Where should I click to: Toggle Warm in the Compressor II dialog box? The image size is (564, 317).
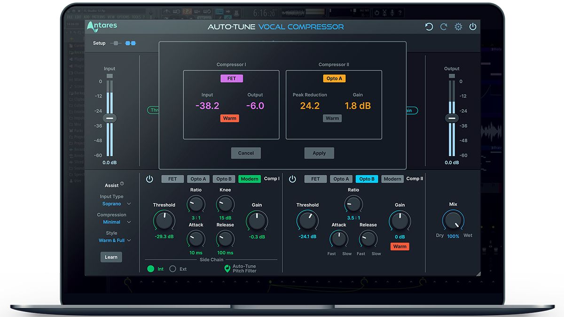pyautogui.click(x=332, y=118)
